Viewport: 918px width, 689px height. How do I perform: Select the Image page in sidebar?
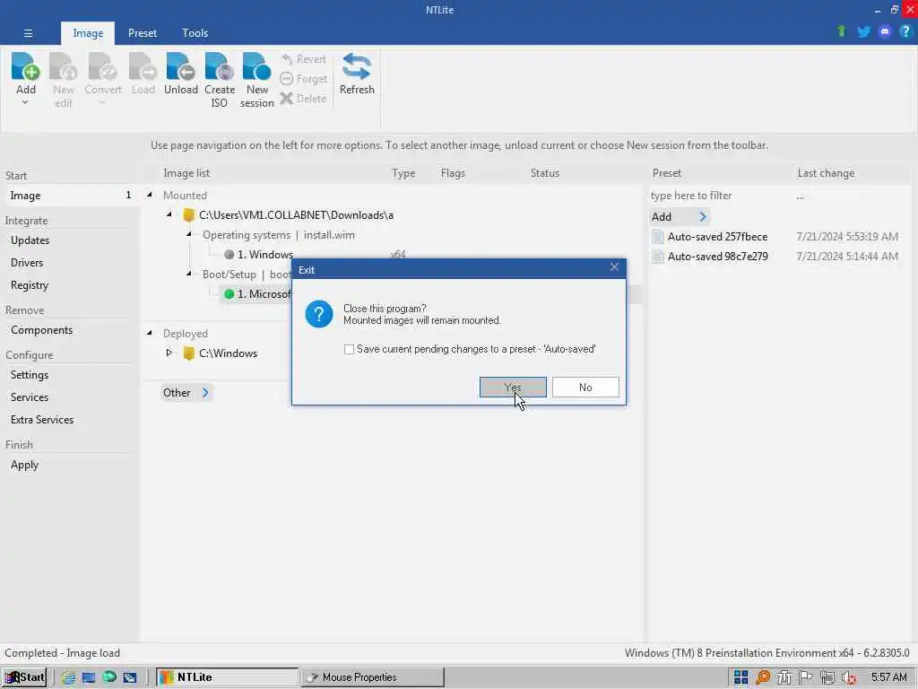[69, 195]
